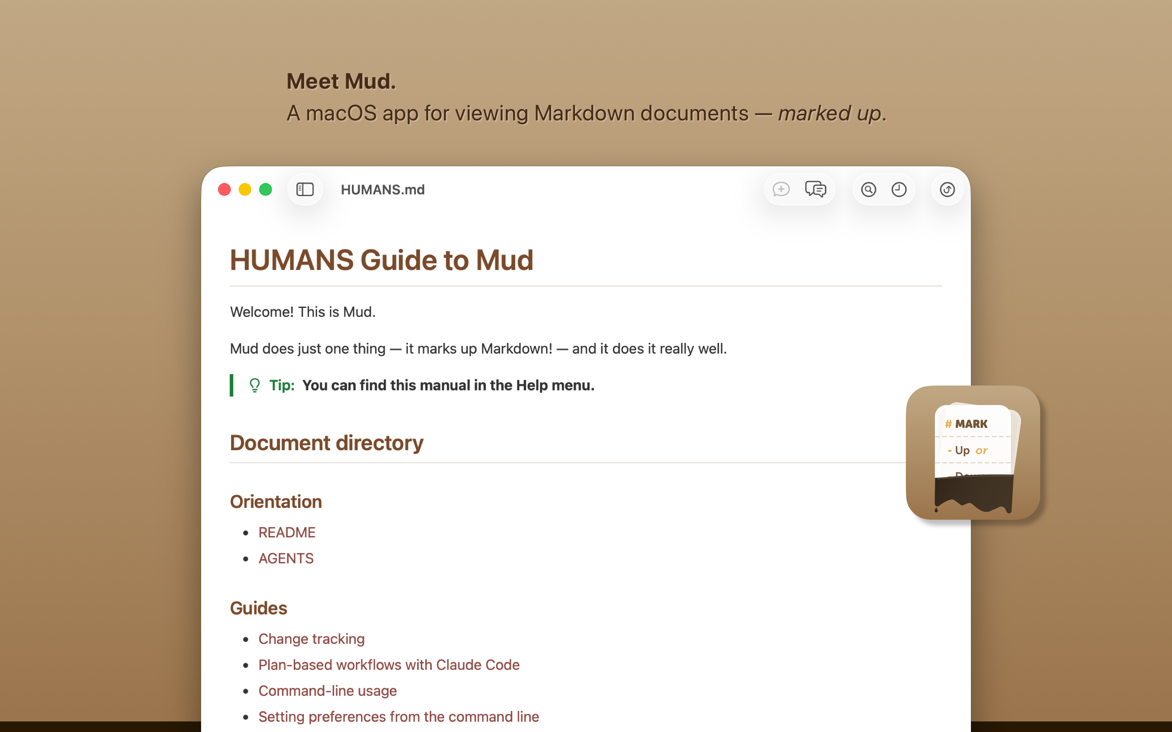This screenshot has width=1172, height=732.
Task: Open the comments conversation icon
Action: point(816,189)
